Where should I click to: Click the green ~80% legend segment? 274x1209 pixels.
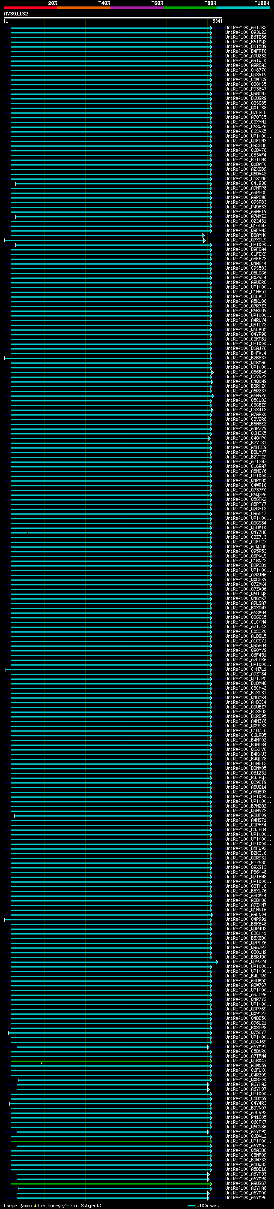[190, 8]
